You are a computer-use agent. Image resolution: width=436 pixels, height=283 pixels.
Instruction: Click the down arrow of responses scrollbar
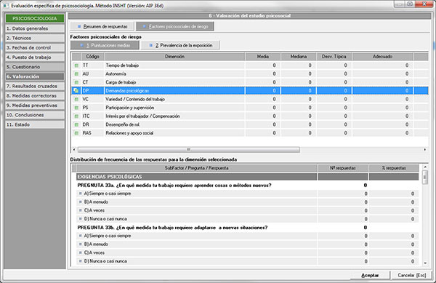pos(425,263)
